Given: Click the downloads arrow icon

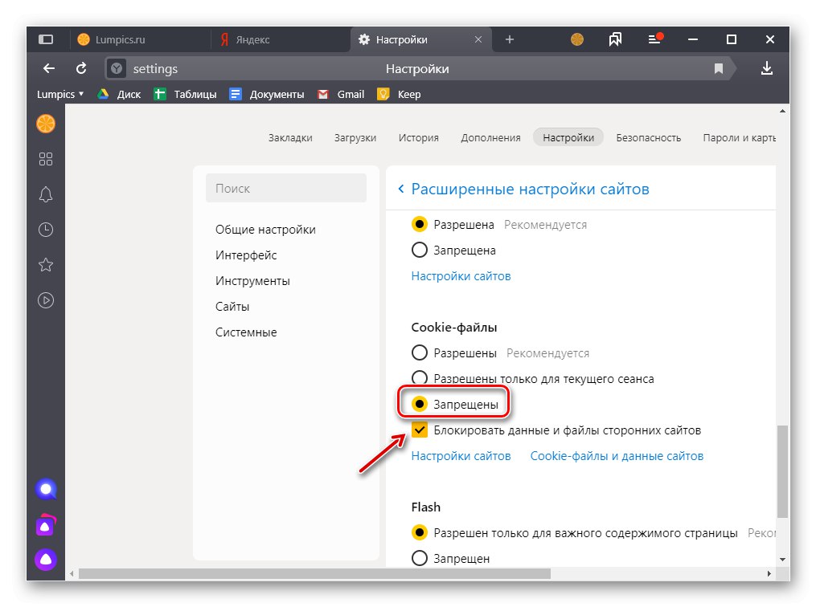Looking at the screenshot, I should (766, 68).
